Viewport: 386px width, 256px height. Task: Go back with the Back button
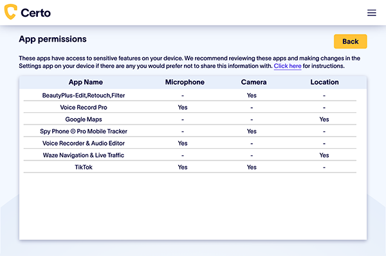(351, 42)
